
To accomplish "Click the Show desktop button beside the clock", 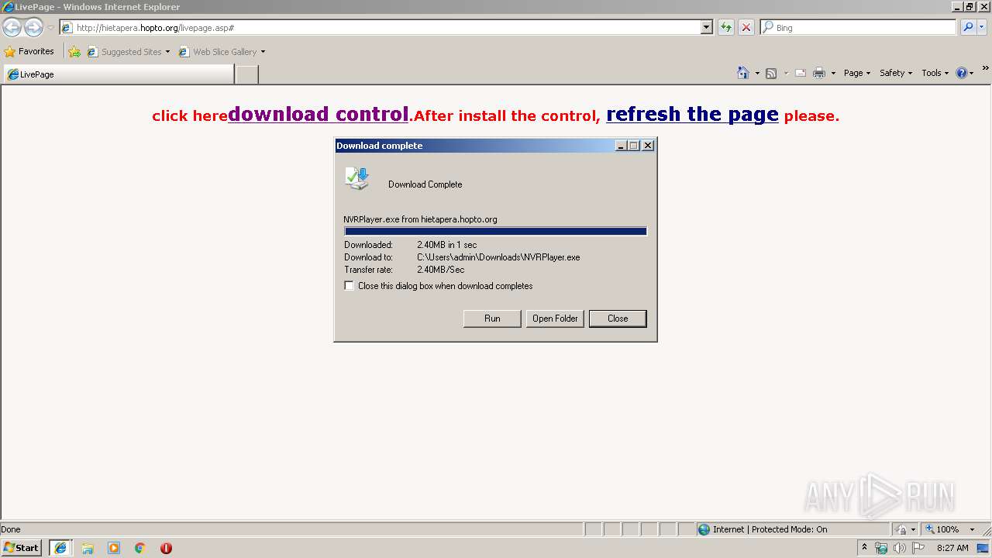I will [x=983, y=548].
